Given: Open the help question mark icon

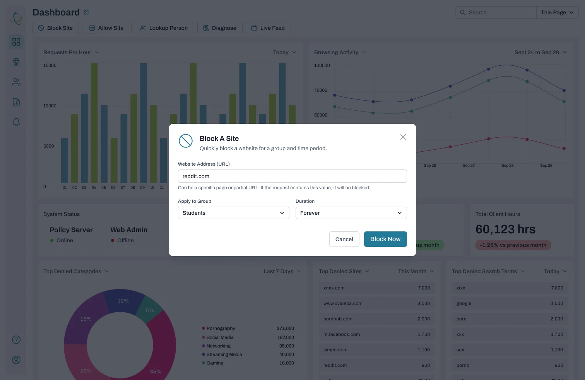Looking at the screenshot, I should pyautogui.click(x=16, y=340).
